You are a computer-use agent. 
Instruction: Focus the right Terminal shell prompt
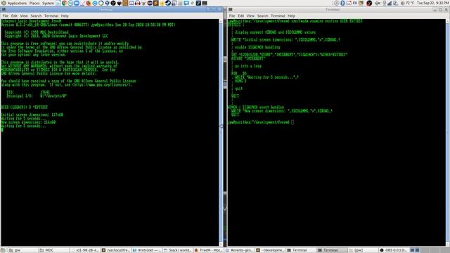pyautogui.click(x=292, y=122)
